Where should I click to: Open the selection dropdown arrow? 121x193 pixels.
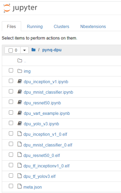pyautogui.click(x=25, y=50)
